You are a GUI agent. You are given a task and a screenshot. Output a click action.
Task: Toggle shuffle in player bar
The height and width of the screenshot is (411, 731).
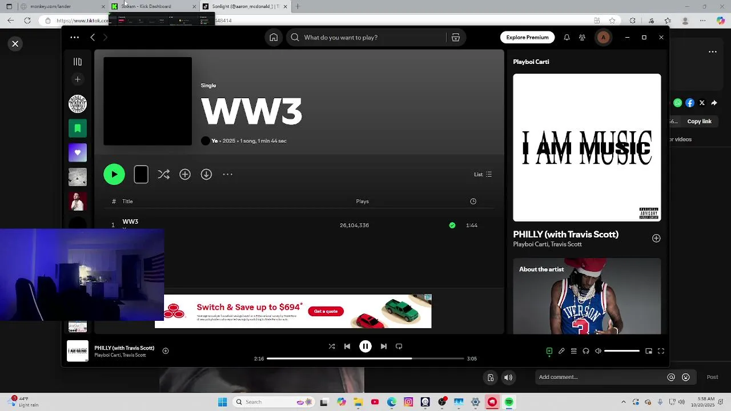click(x=332, y=346)
